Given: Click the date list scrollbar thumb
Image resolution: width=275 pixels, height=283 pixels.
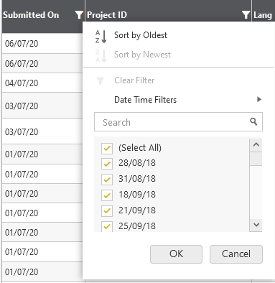Looking at the screenshot, I should (256, 159).
